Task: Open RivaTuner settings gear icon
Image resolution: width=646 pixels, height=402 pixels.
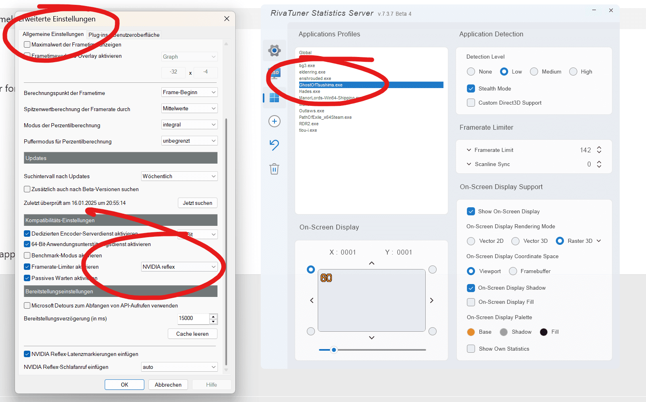Action: click(274, 51)
